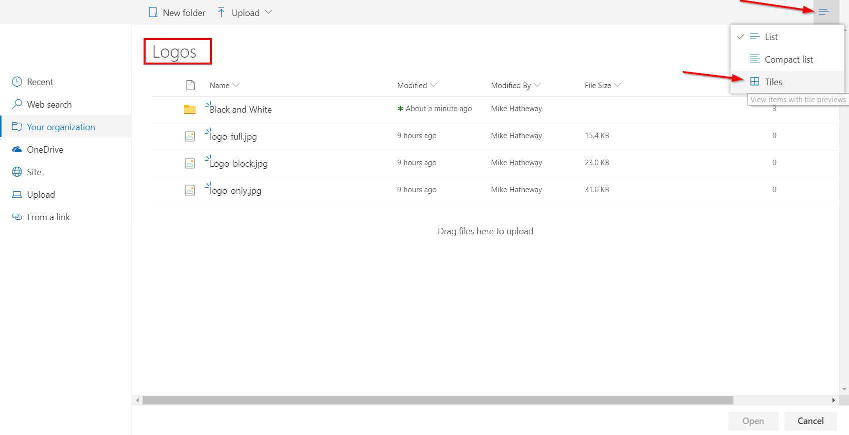Click the Site globe icon

click(x=17, y=172)
